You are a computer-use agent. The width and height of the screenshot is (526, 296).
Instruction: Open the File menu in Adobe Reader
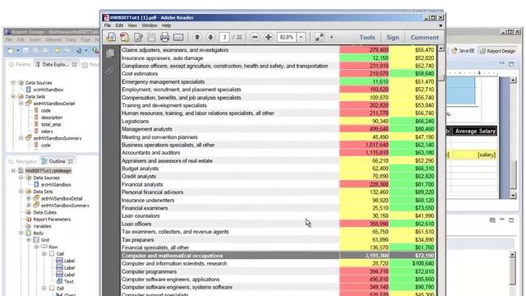pyautogui.click(x=108, y=25)
